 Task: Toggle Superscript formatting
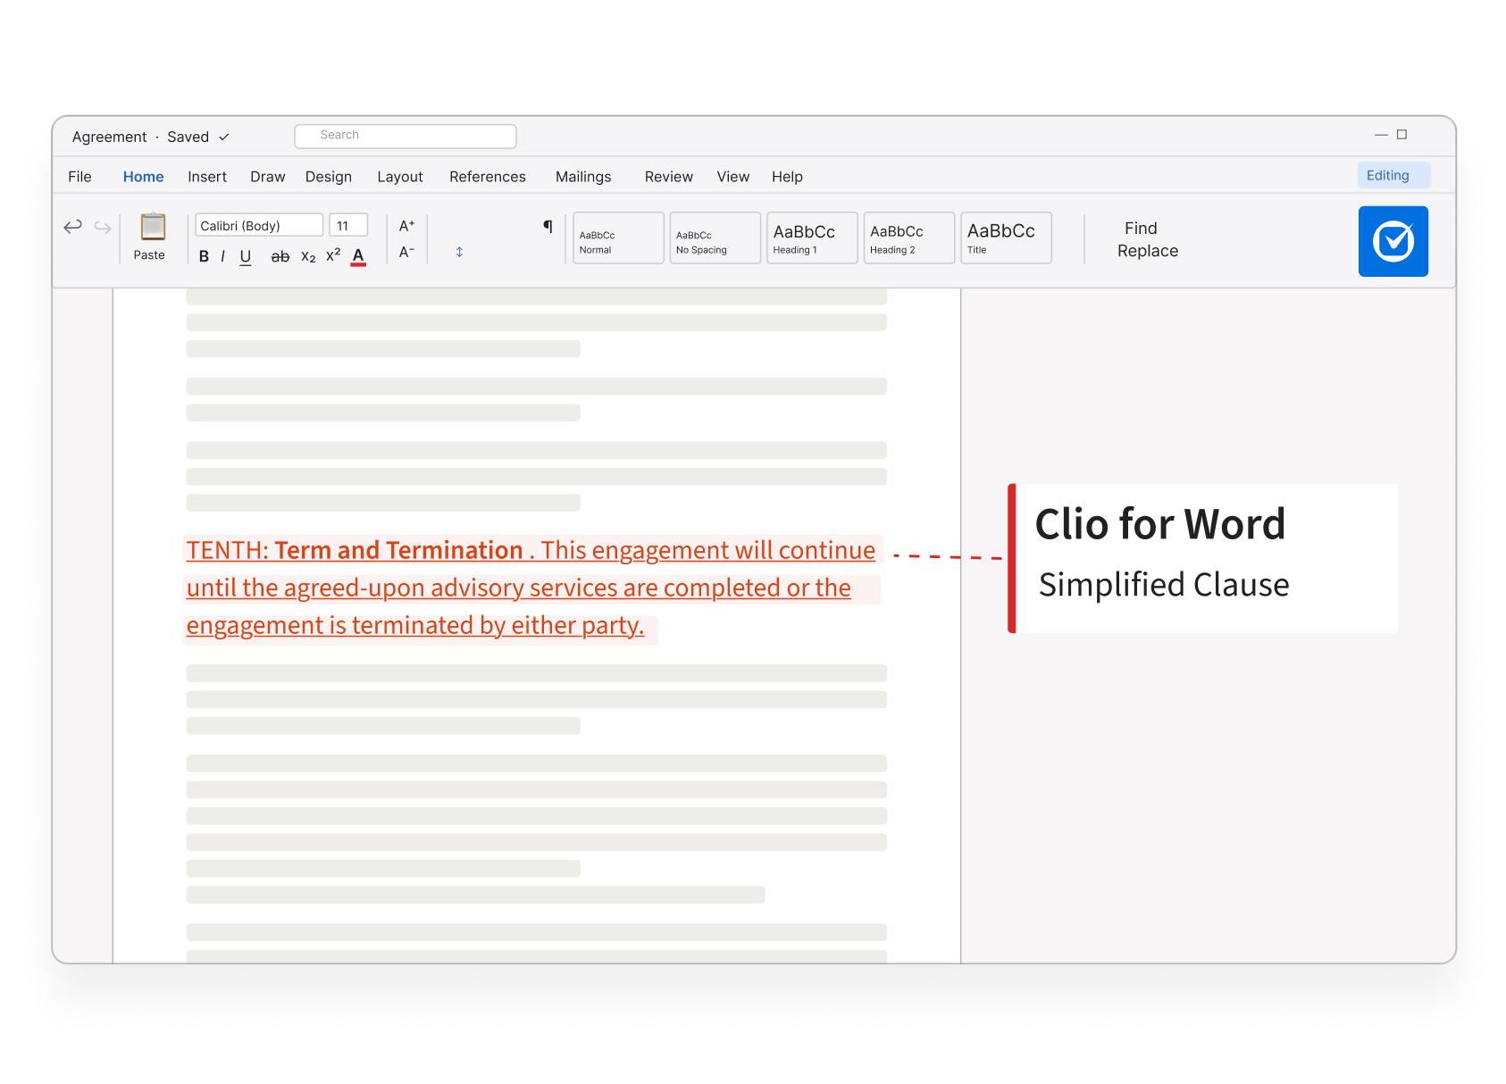[x=333, y=255]
